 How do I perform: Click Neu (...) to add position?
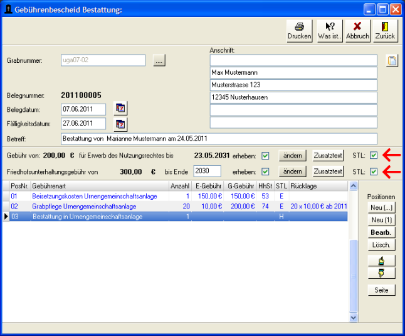pos(381,209)
